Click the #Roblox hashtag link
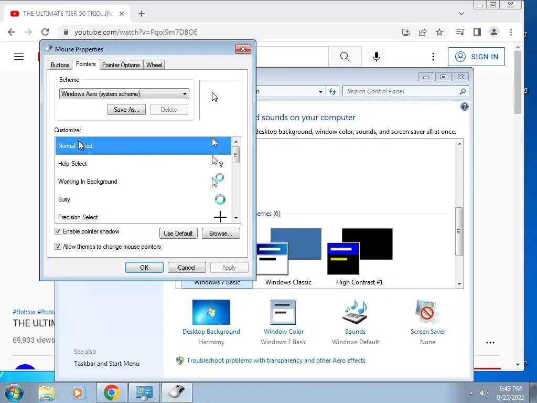Screen dimensions: 537x403 (x=24, y=312)
